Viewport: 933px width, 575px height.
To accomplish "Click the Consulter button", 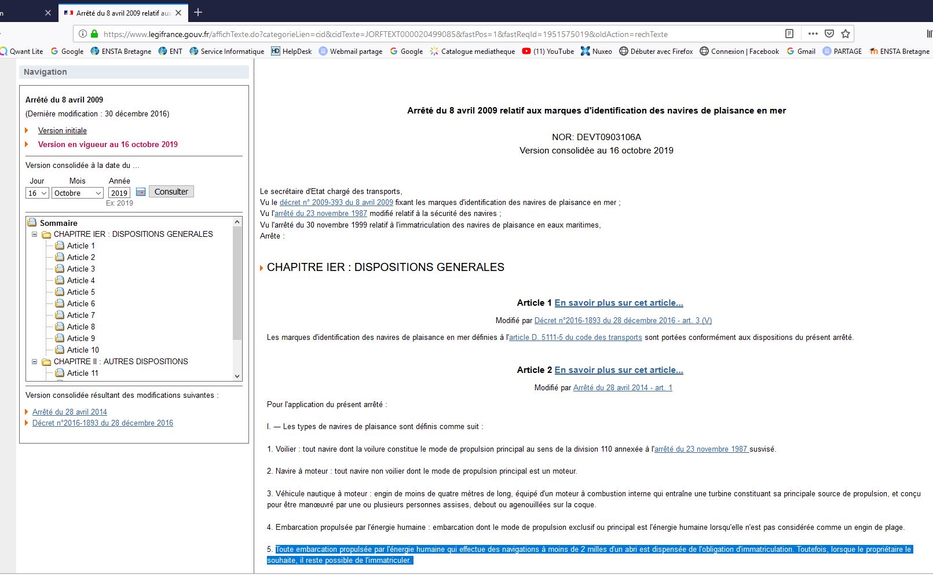I will click(171, 192).
